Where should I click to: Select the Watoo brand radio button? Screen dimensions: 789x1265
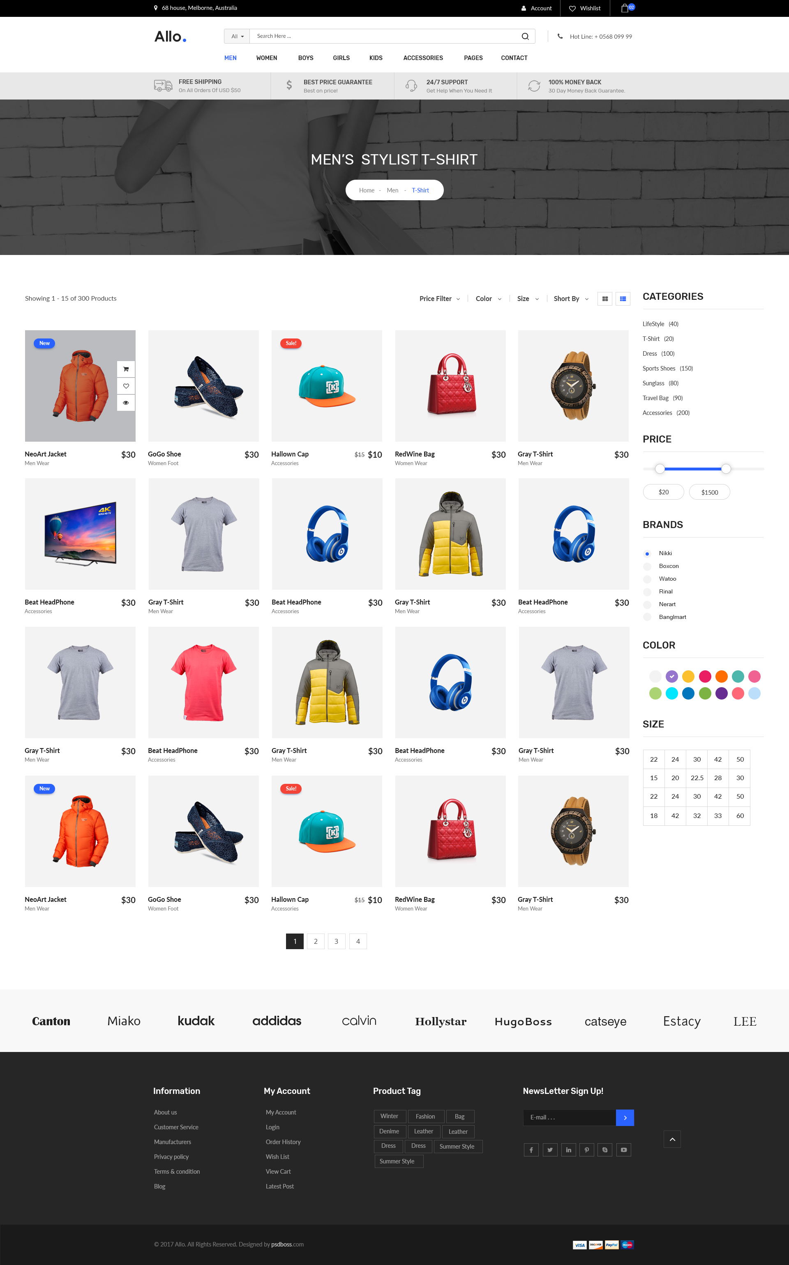pos(647,579)
